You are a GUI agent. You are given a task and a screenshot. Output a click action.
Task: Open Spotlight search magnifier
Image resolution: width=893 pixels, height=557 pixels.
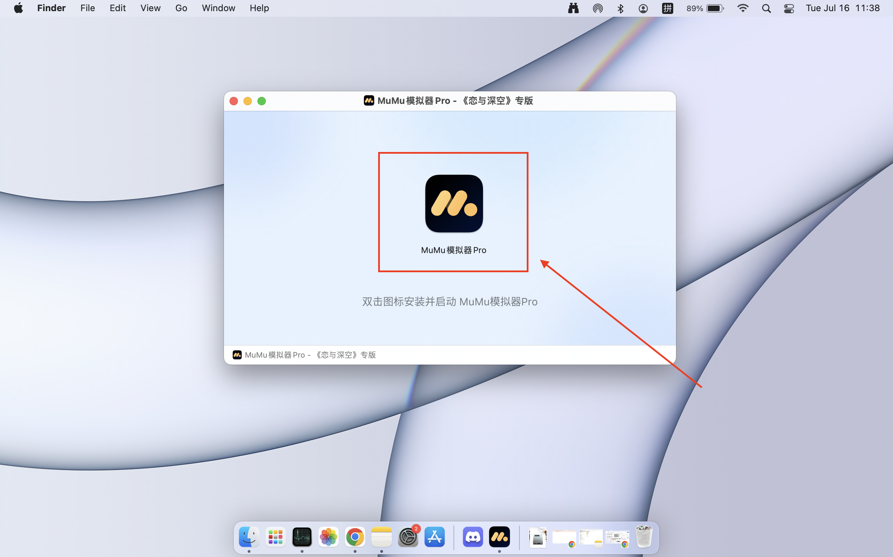766,8
